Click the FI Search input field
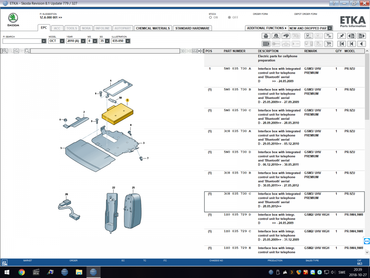 (22, 41)
